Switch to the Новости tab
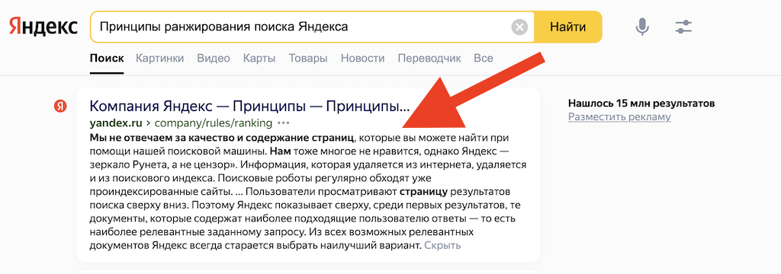 [362, 59]
